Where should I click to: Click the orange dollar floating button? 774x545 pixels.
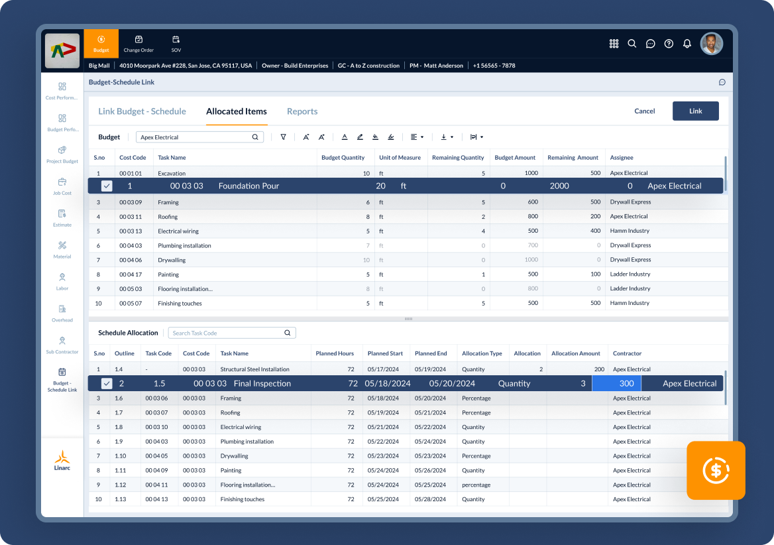[x=716, y=471]
